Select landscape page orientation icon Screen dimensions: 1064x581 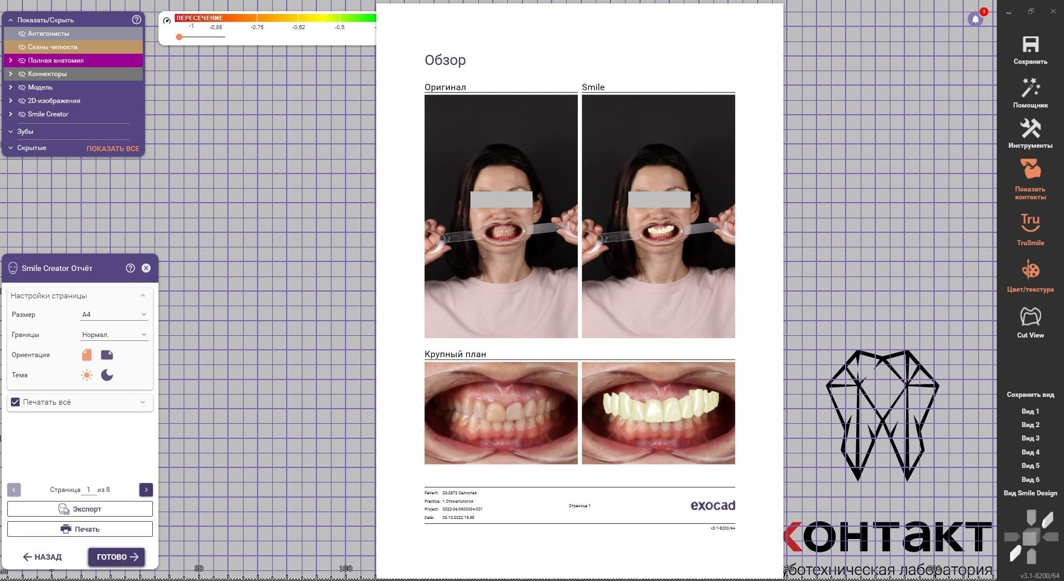(107, 355)
